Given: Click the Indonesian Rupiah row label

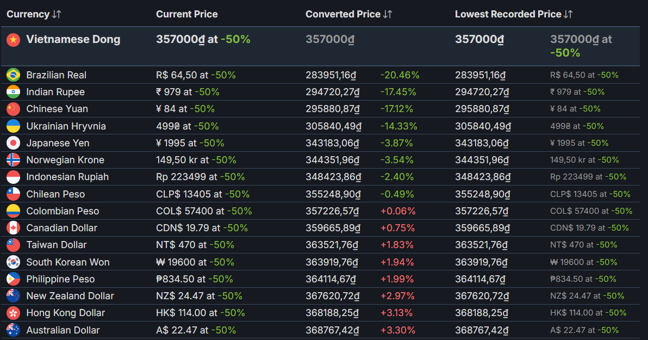Looking at the screenshot, I should 67,177.
